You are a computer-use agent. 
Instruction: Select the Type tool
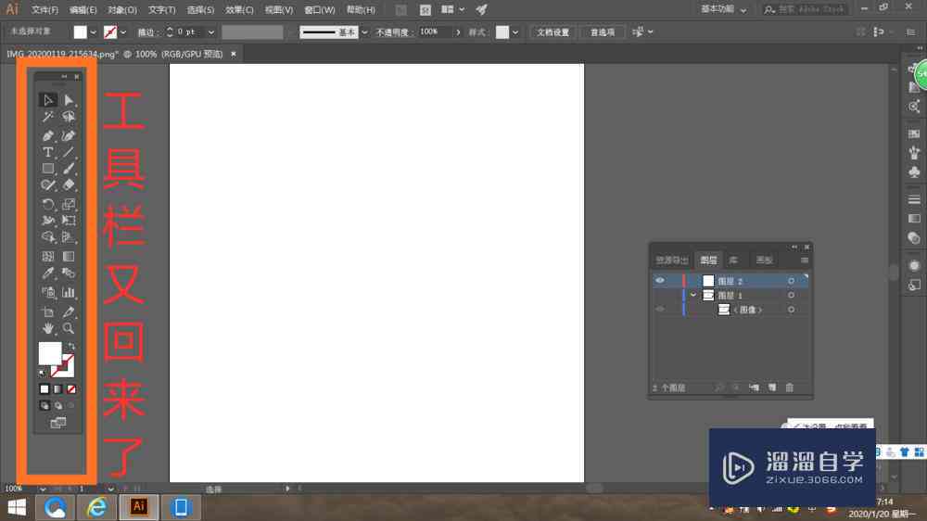click(48, 153)
